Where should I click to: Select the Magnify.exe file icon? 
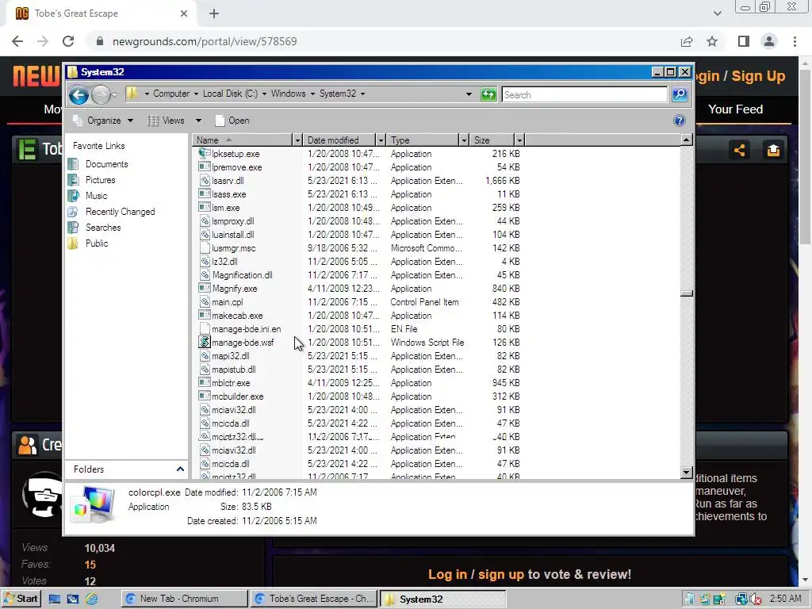205,289
